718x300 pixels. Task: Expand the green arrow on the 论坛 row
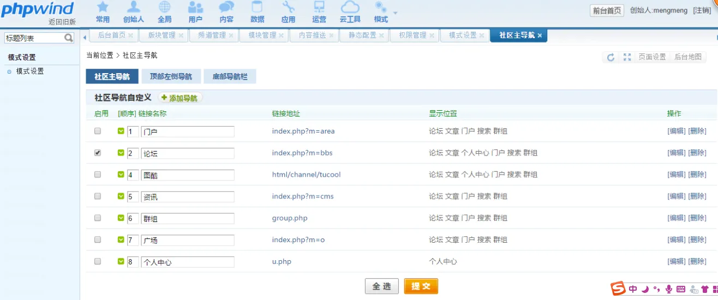tap(121, 153)
